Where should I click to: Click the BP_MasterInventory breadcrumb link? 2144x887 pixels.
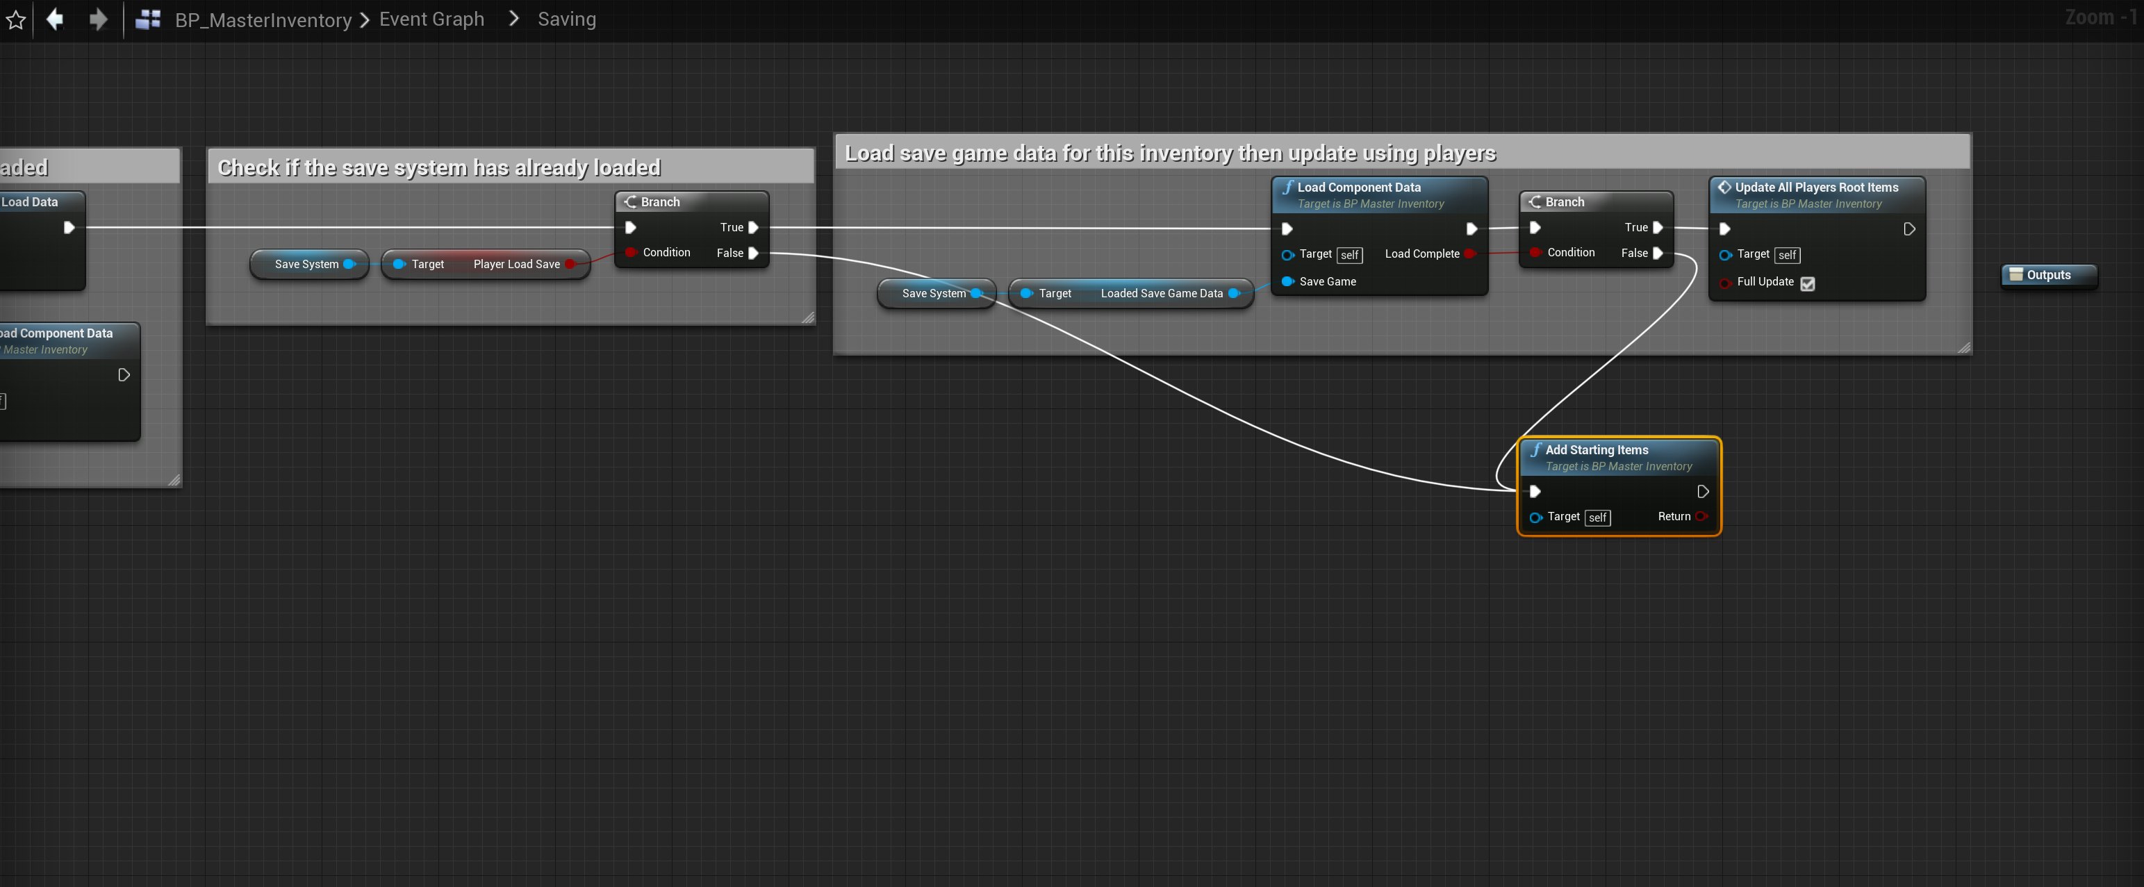click(263, 20)
